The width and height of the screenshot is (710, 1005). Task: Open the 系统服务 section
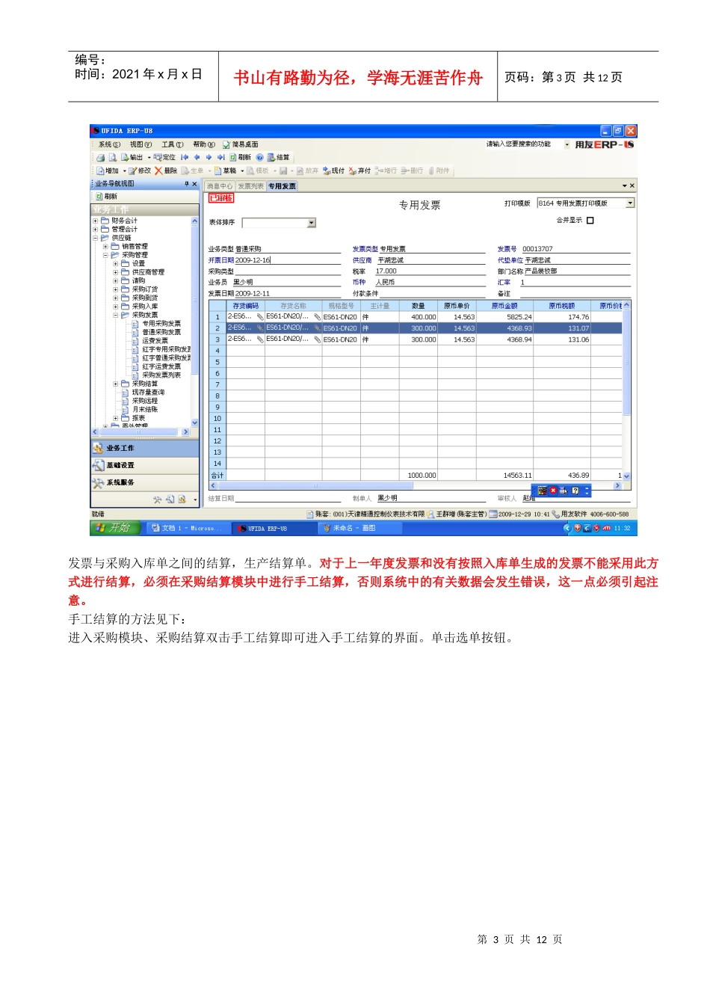pyautogui.click(x=145, y=483)
